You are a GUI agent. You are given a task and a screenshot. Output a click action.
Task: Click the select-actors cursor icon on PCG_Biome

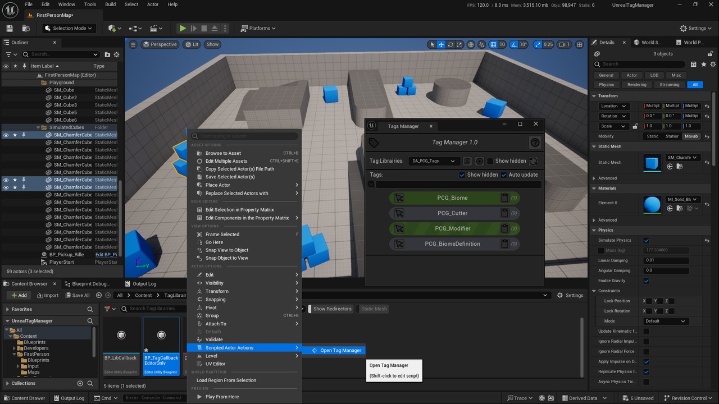(399, 198)
